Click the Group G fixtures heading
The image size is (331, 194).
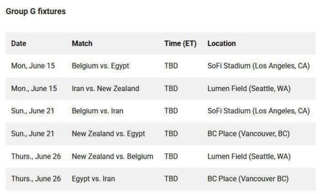[x=36, y=12]
